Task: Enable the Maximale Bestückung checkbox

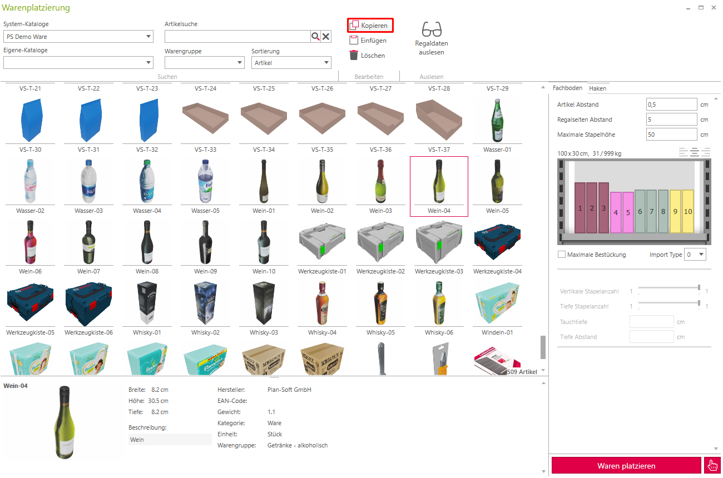Action: click(x=562, y=255)
